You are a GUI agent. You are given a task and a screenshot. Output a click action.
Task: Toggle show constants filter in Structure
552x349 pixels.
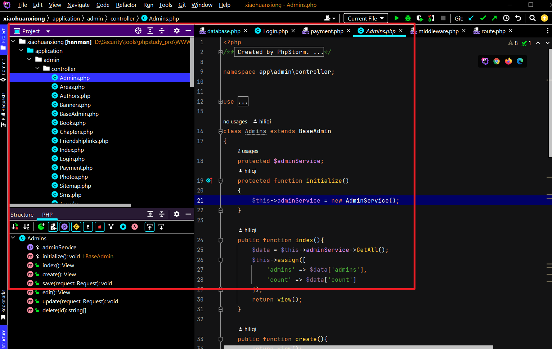coord(76,227)
